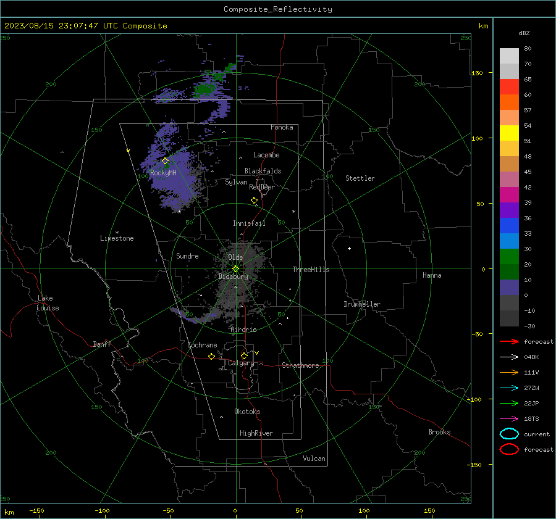The image size is (556, 519).
Task: Click the HighRiver town label
Action: pyautogui.click(x=256, y=433)
